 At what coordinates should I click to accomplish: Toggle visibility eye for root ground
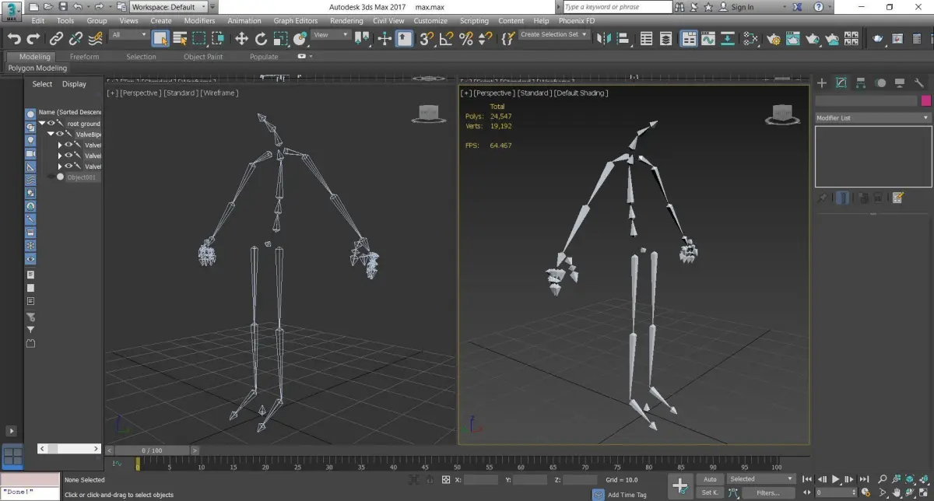(51, 123)
